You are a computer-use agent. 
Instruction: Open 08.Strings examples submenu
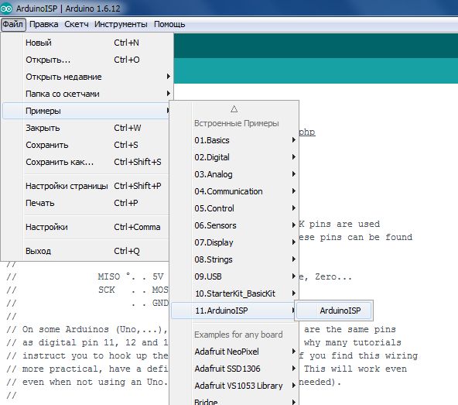pos(234,259)
